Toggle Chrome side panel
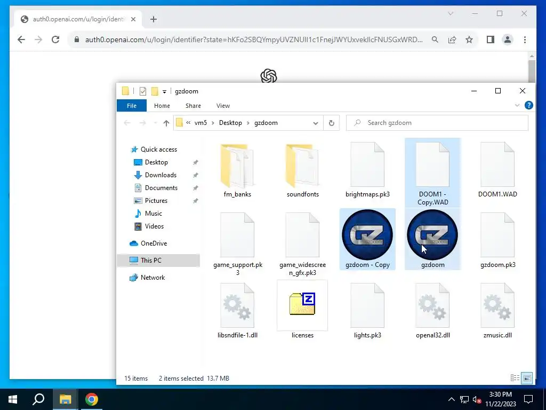The height and width of the screenshot is (410, 546). pyautogui.click(x=491, y=40)
